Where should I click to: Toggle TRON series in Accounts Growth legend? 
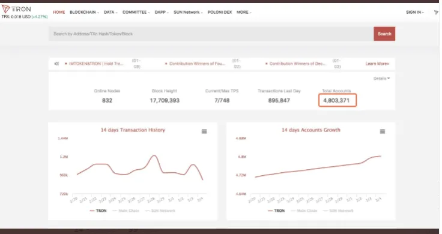(276, 211)
